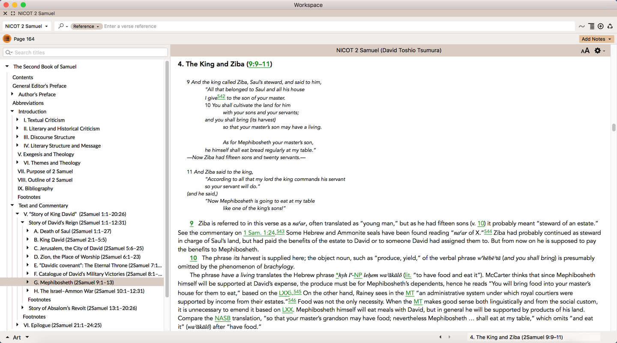
Task: Click verse 10 commentary number link
Action: tap(193, 258)
